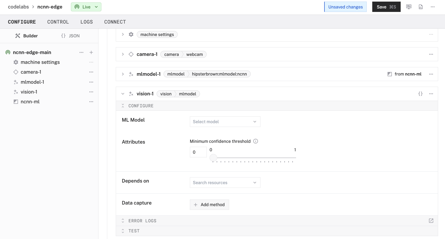The width and height of the screenshot is (445, 239).
Task: Expand the machine settings card
Action: tap(123, 34)
